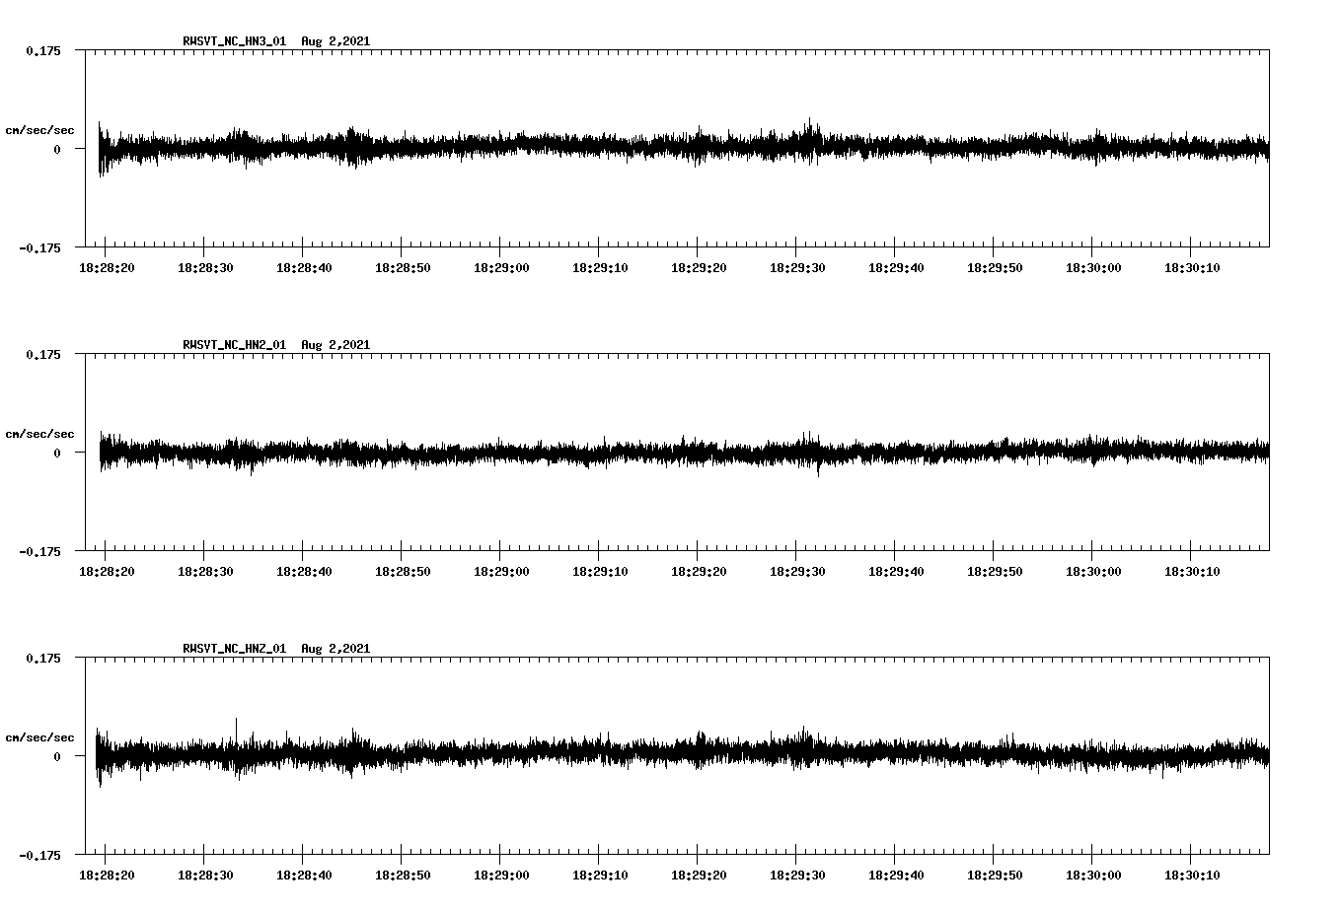The width and height of the screenshot is (1340, 911).
Task: Click the 18:29:20 label under the HN2 plot
Action: tap(699, 572)
